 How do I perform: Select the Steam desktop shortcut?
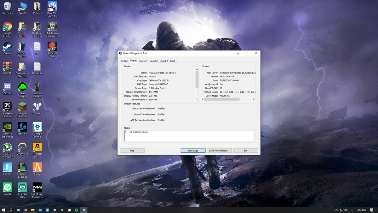[7, 48]
